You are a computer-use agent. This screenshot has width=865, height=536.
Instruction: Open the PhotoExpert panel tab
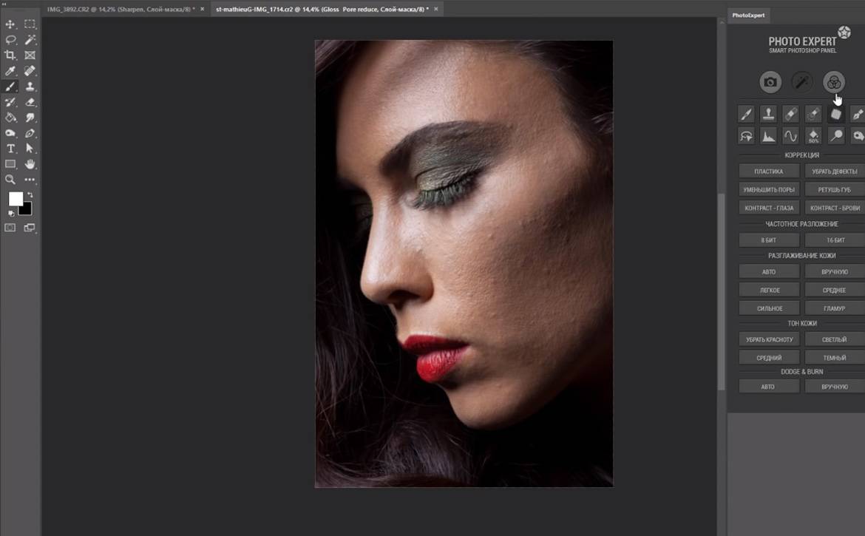pyautogui.click(x=748, y=15)
